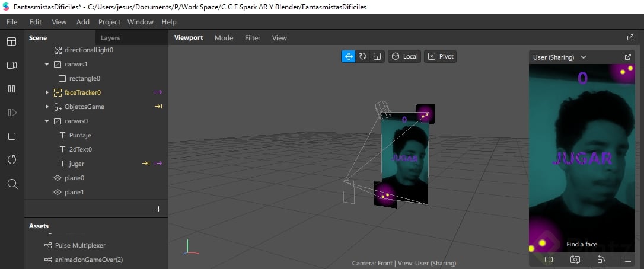Add a scene object with the plus button
644x269 pixels.
[158, 209]
